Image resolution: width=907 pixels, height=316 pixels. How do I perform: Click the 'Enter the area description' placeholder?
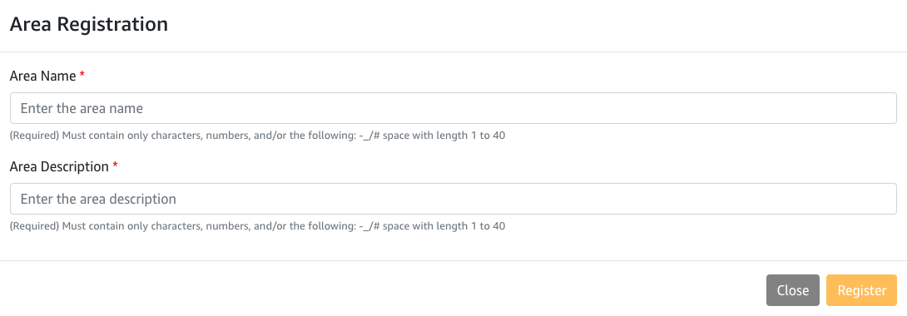click(x=98, y=200)
